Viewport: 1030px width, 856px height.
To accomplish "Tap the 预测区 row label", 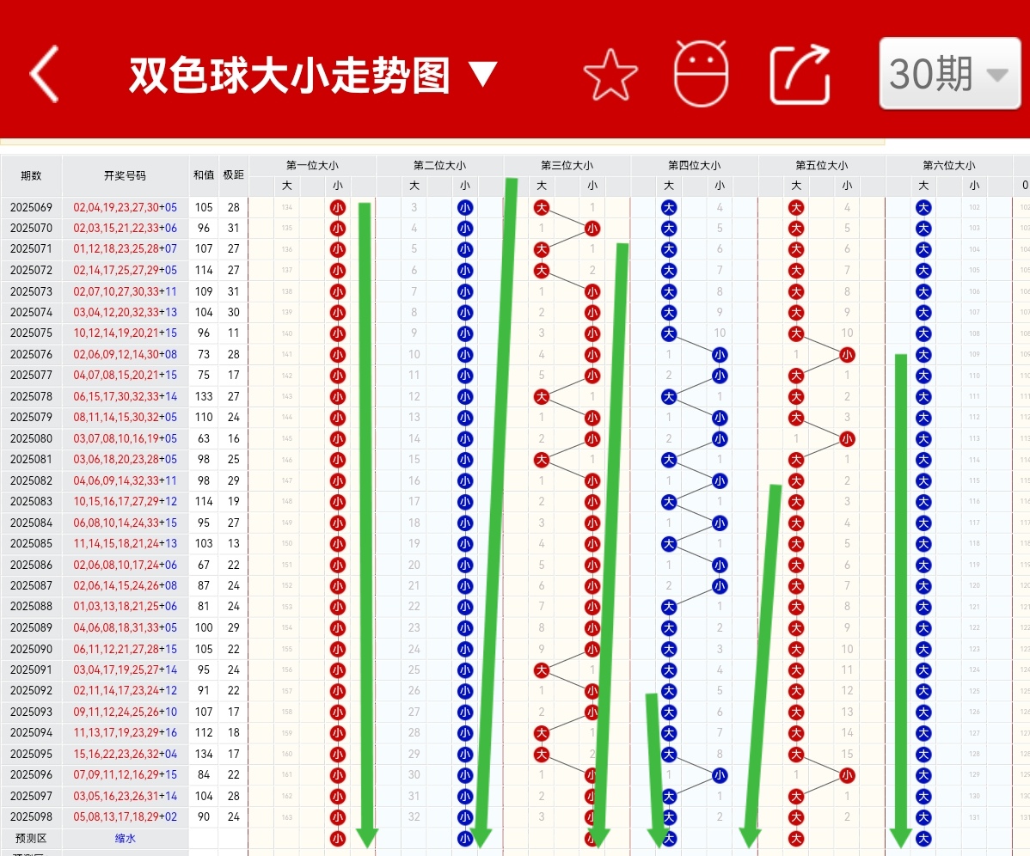I will pyautogui.click(x=30, y=838).
